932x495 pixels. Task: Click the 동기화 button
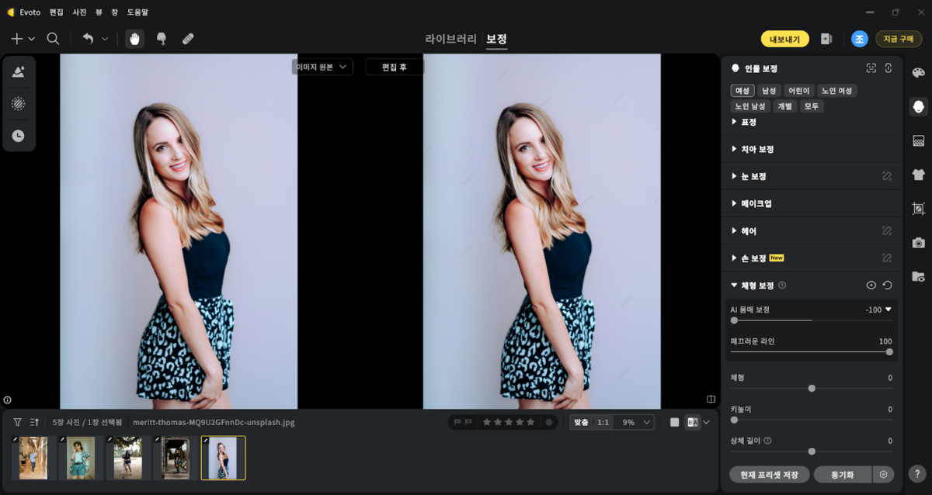tap(843, 474)
